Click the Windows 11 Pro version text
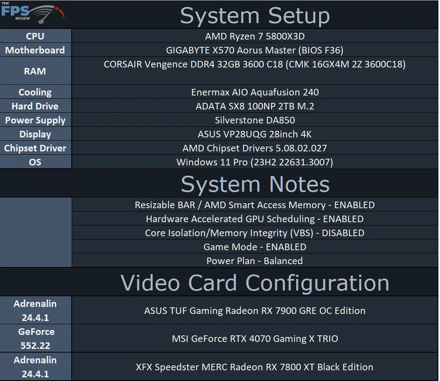This screenshot has width=440, height=381. point(255,162)
